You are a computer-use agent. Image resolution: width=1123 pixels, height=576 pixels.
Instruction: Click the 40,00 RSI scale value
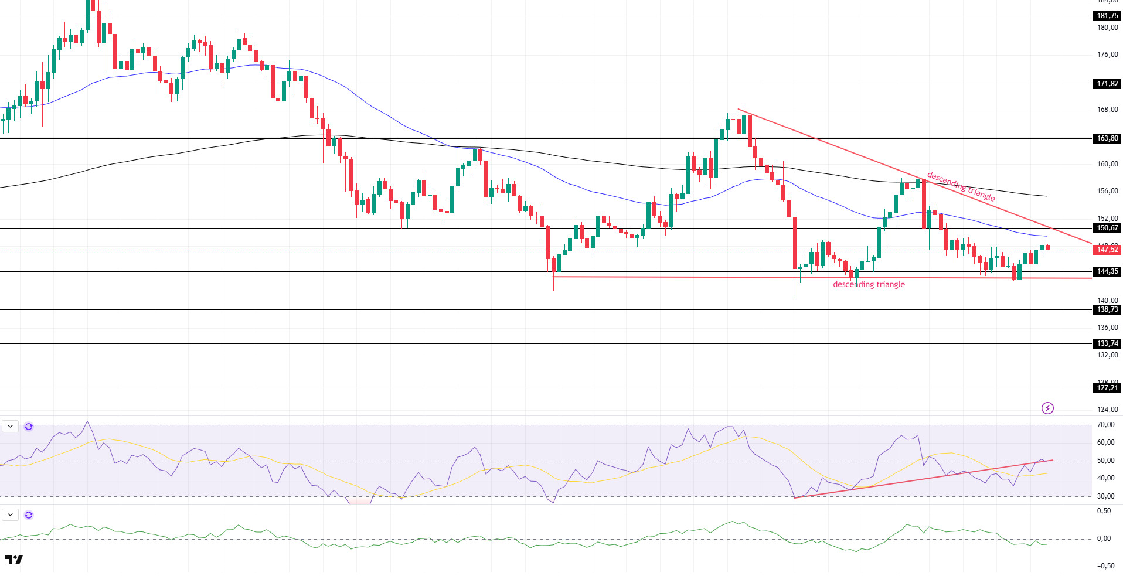1105,478
